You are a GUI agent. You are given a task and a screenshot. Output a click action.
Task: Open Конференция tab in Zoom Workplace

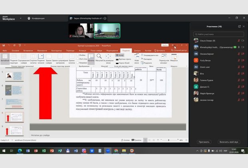coord(36,18)
